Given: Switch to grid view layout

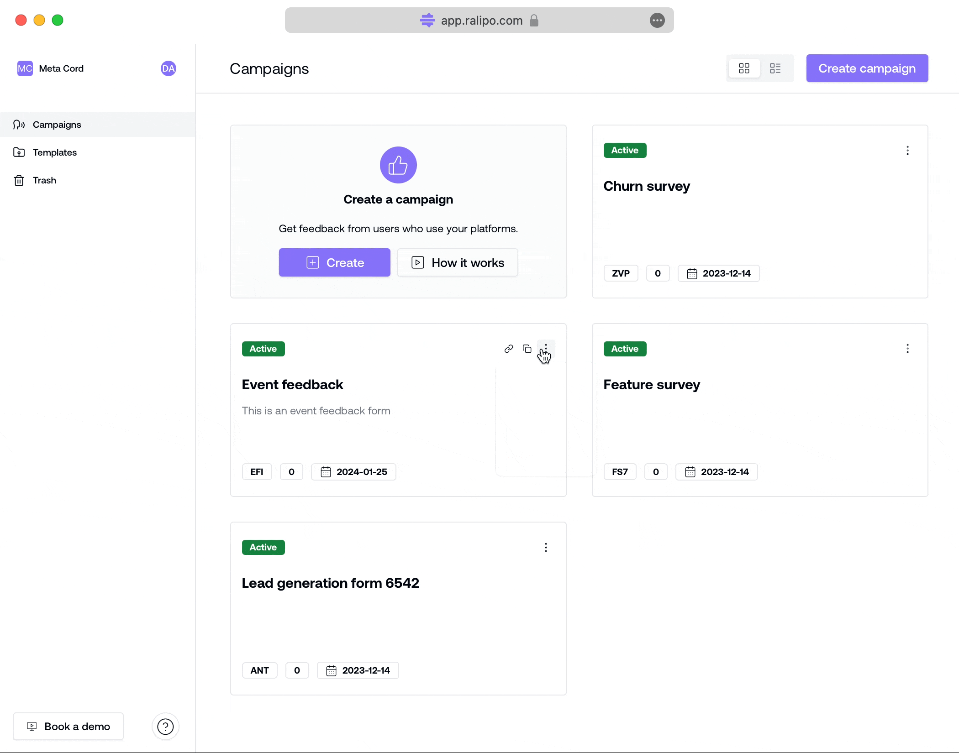Looking at the screenshot, I should click(x=744, y=68).
